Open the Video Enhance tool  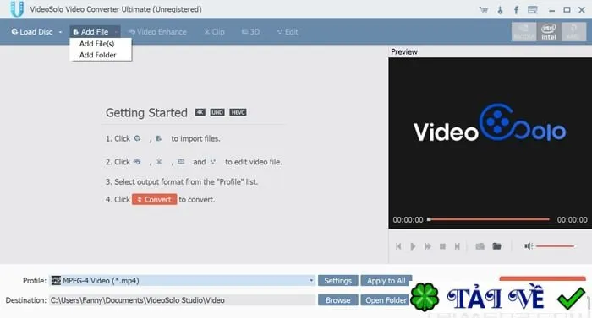pos(157,32)
